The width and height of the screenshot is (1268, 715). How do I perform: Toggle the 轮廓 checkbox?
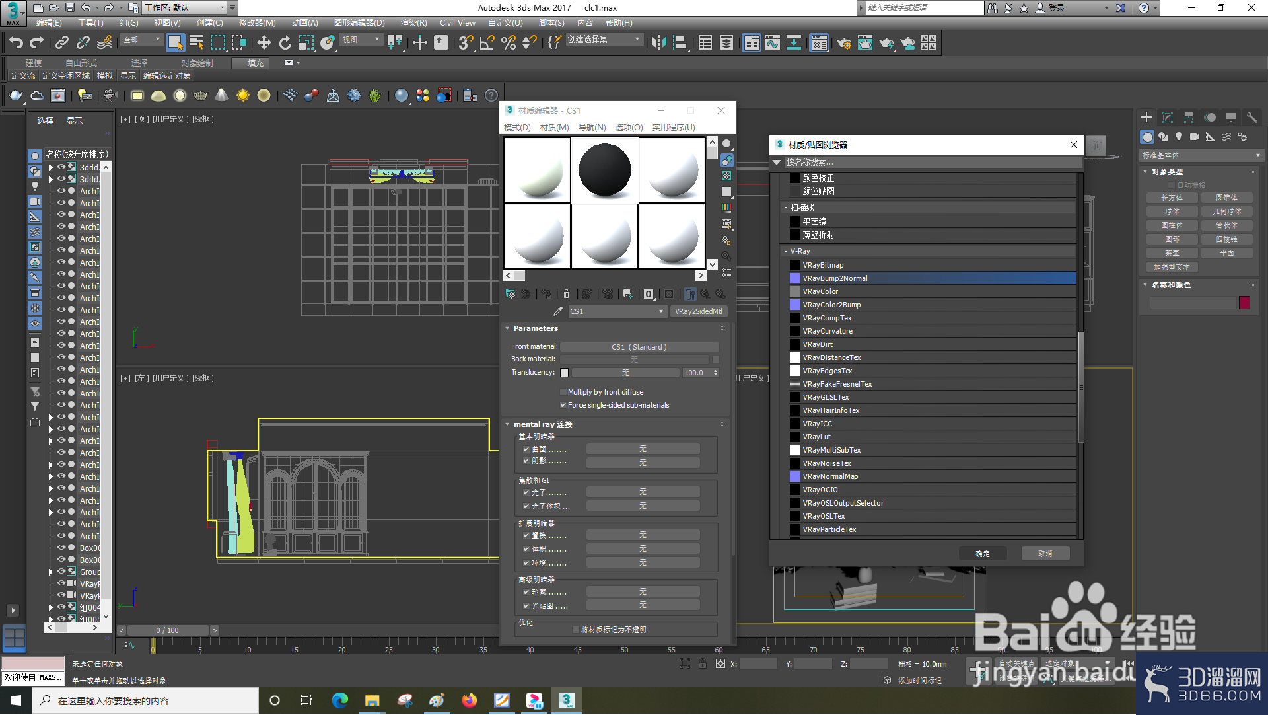(x=526, y=592)
